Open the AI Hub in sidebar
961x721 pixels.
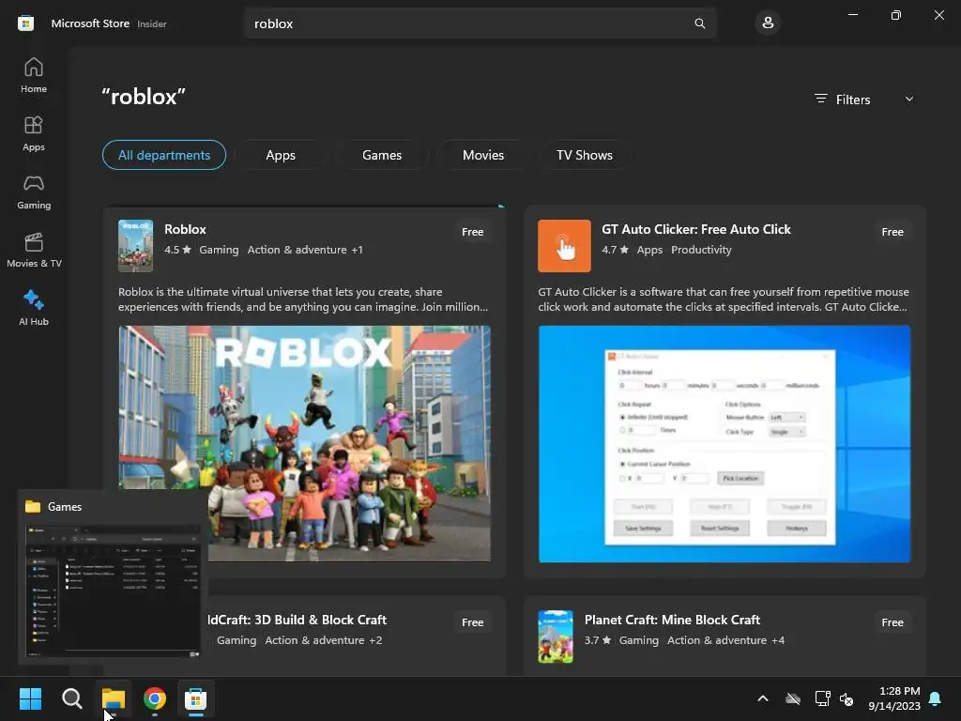(x=34, y=308)
